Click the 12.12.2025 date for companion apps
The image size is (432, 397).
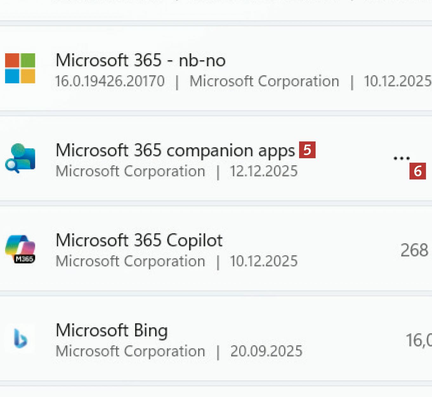pos(264,172)
